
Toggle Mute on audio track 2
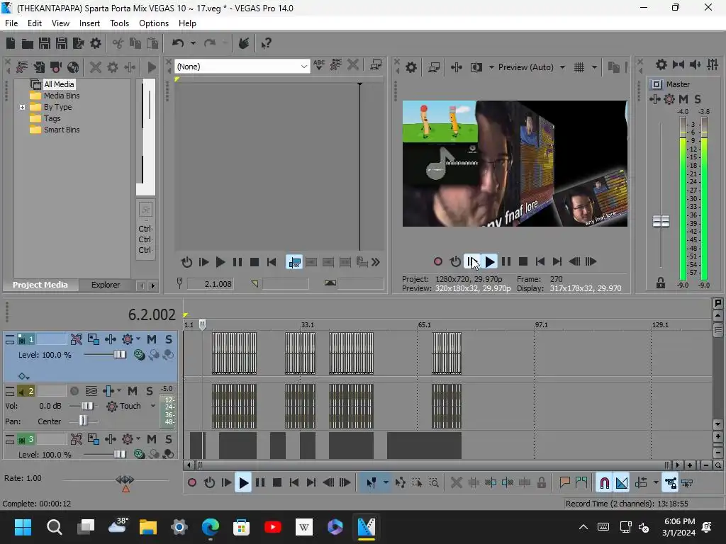click(133, 391)
